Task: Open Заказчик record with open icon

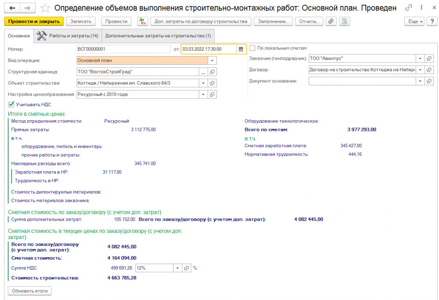Action: 430,58
